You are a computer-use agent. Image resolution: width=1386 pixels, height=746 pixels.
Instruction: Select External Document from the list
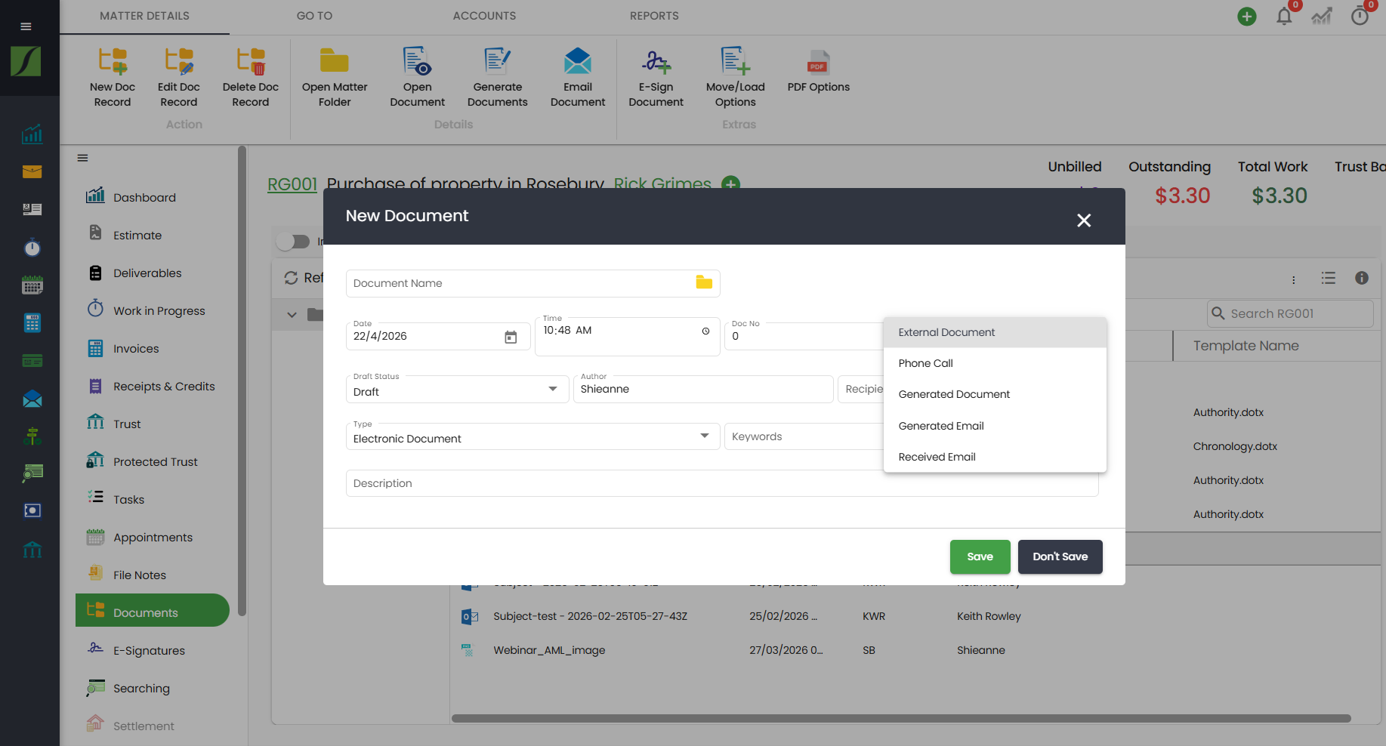[x=995, y=332]
